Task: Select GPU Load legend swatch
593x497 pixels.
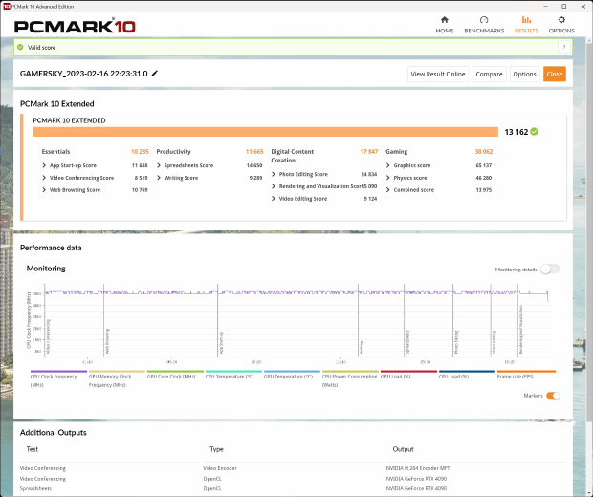Action: pyautogui.click(x=408, y=372)
